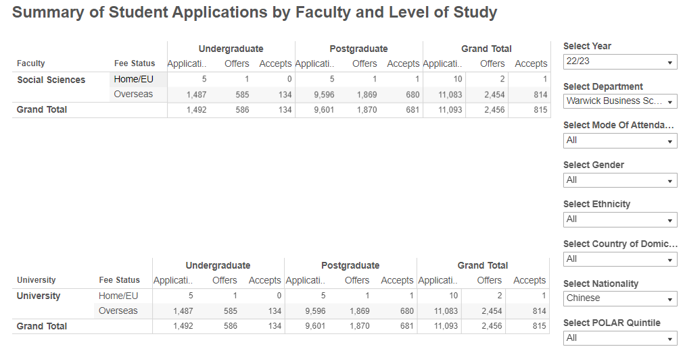Screen dimensions: 685x351
Task: Click university table cell 11,083 total applications
Action: (x=446, y=311)
